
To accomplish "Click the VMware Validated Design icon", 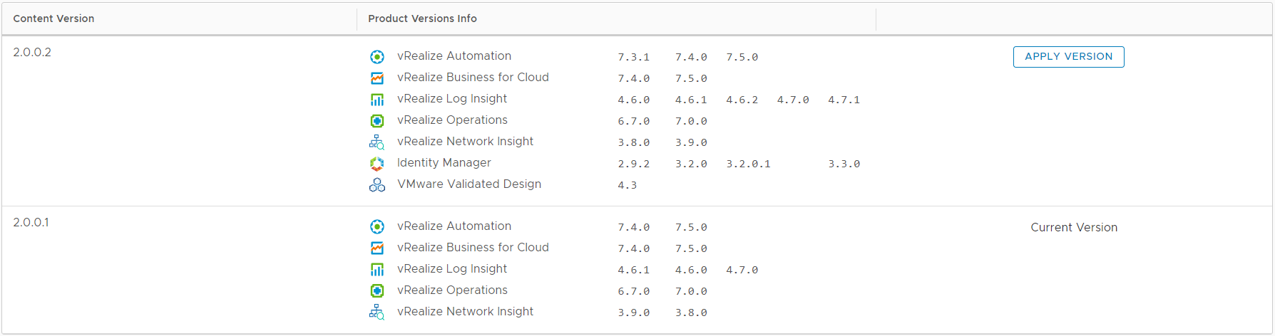I will coord(377,185).
